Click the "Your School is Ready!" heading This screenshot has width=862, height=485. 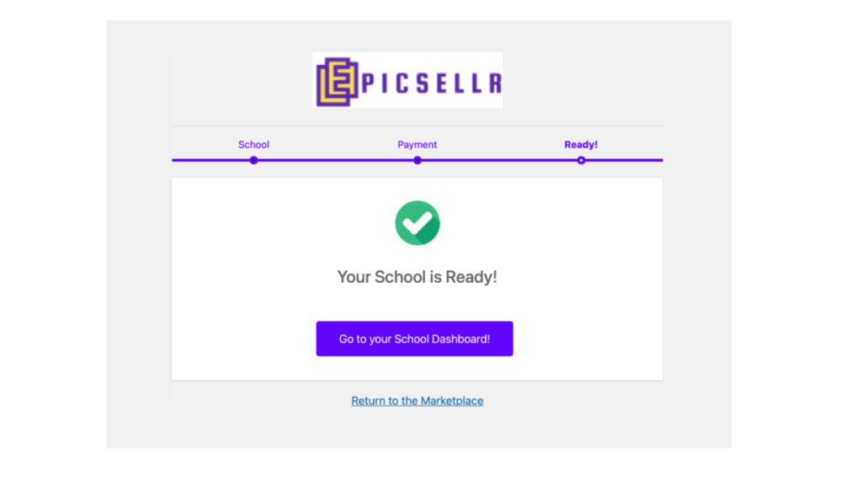pyautogui.click(x=418, y=276)
